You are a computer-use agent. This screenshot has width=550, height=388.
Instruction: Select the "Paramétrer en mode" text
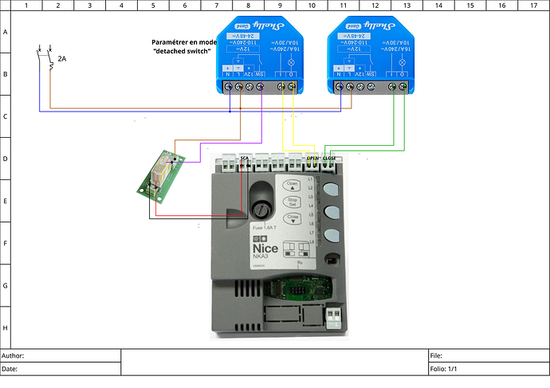(184, 42)
